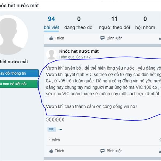This screenshot has height=161, width=161.
Task: Open 'đang theo dõi' tab
Action: 79,23
